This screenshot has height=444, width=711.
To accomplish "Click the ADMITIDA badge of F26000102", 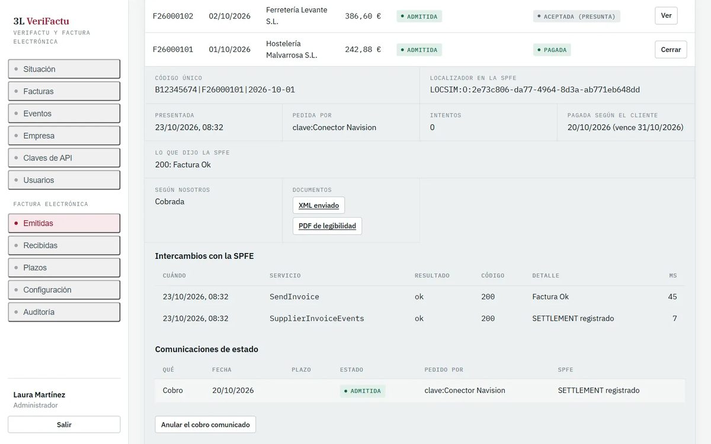I will tap(419, 17).
